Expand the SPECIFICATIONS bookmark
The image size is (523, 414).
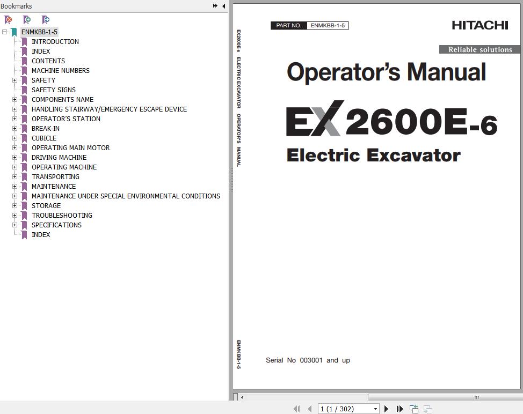14,225
